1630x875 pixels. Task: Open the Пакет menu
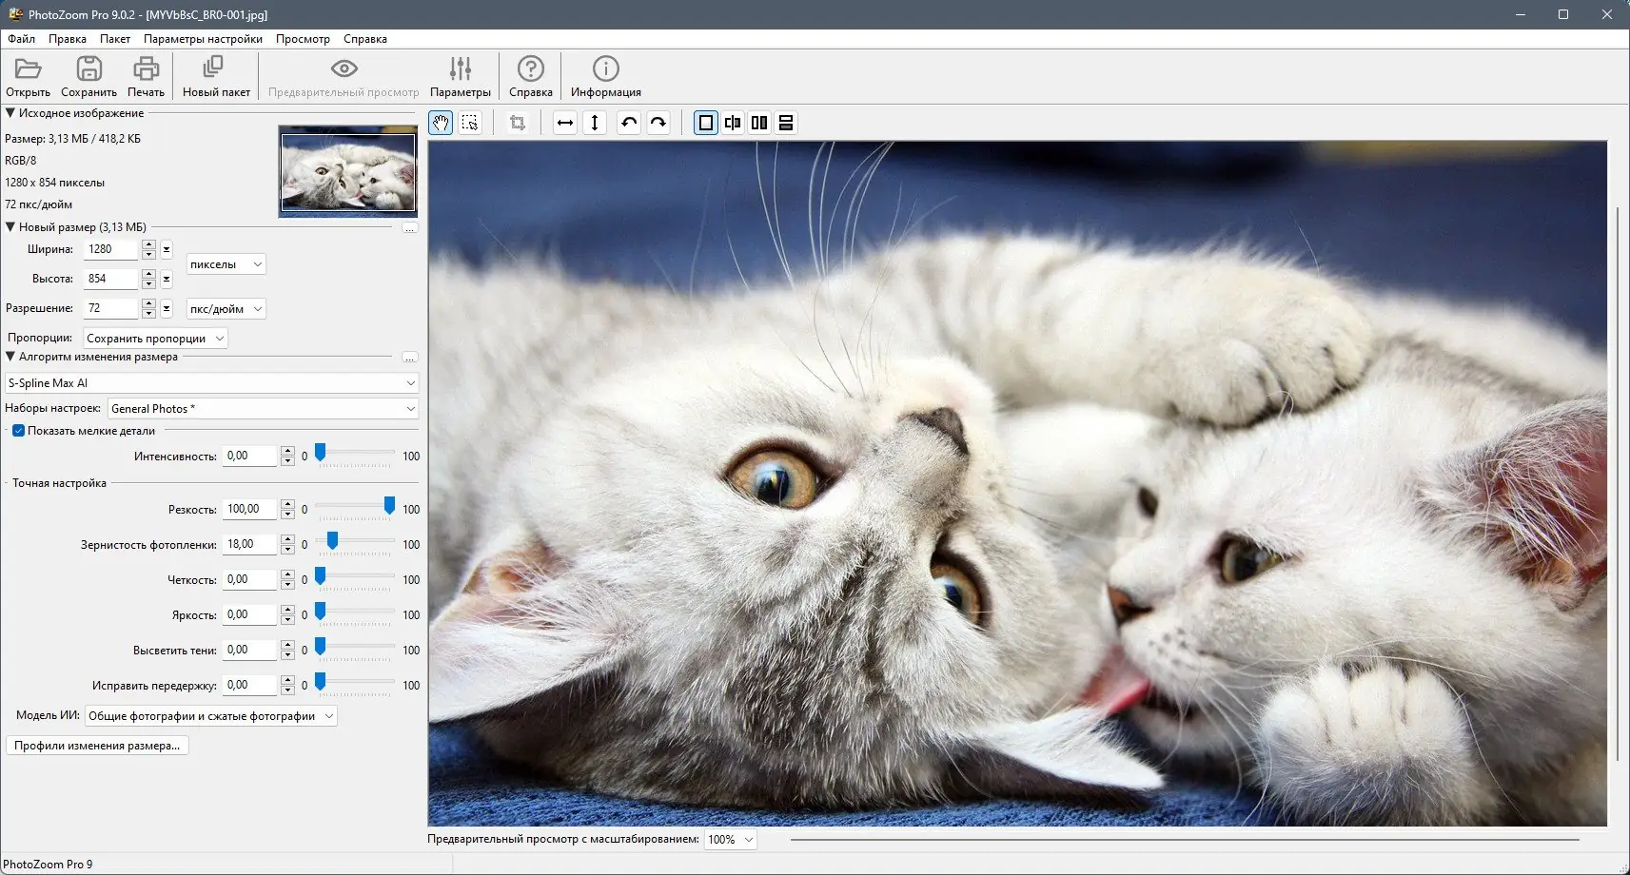(x=115, y=39)
